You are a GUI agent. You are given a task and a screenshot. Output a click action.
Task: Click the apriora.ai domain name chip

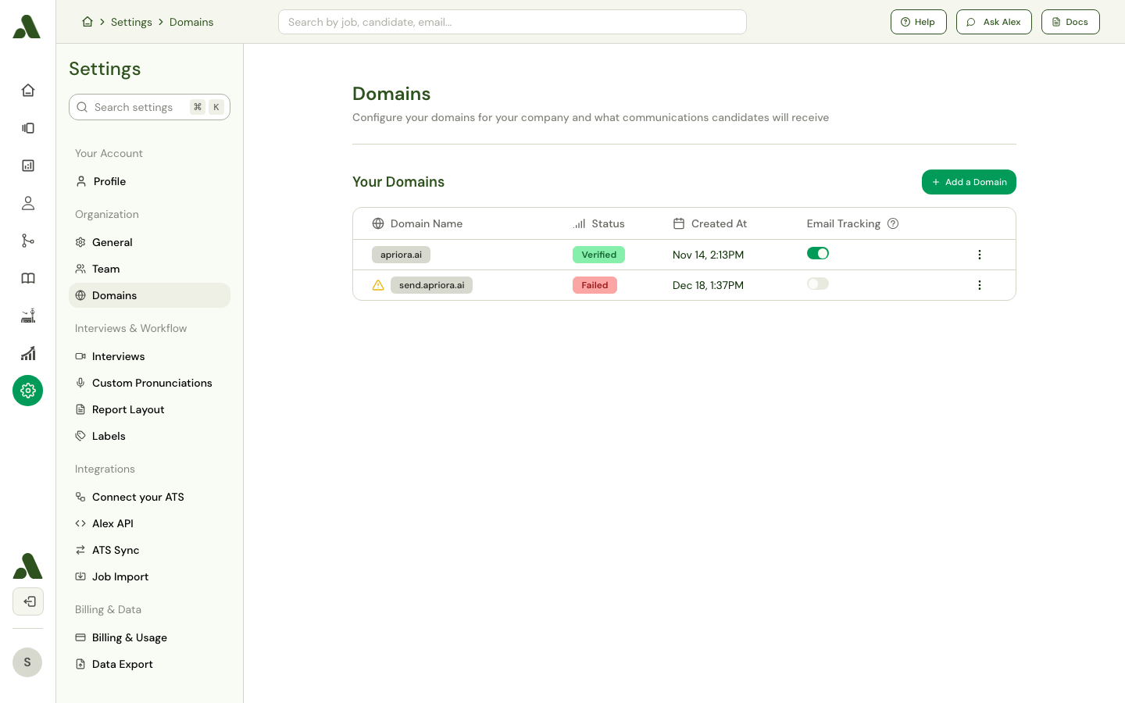[x=401, y=255]
